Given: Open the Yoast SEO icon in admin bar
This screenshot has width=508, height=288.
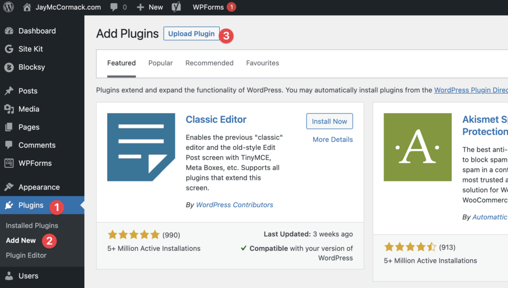Looking at the screenshot, I should 176,7.
